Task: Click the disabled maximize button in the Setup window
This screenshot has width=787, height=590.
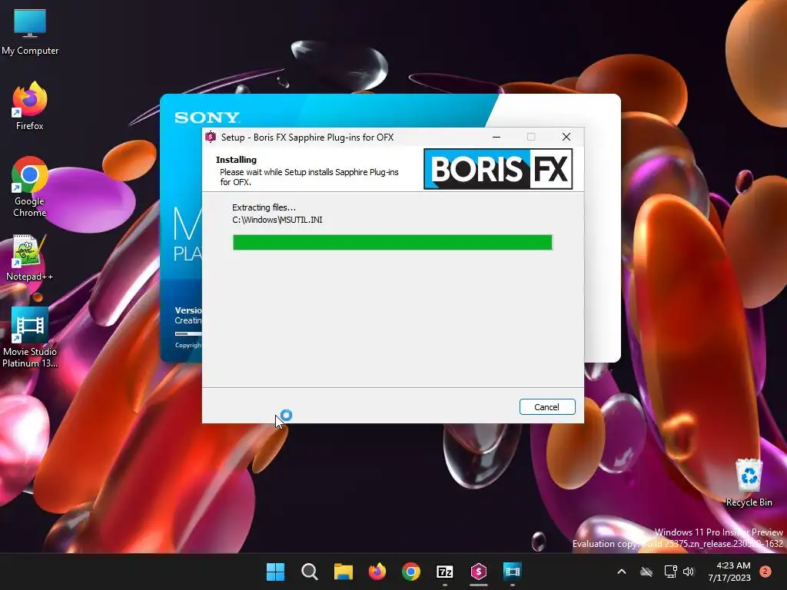Action: point(531,137)
